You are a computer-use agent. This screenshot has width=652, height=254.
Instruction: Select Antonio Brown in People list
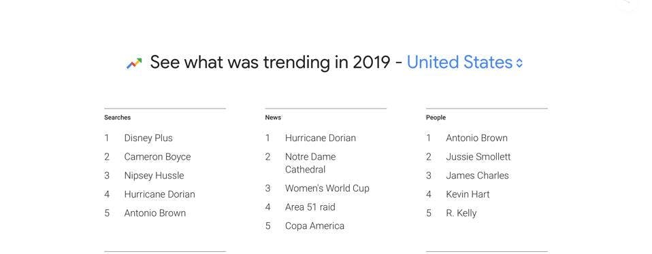coord(476,139)
